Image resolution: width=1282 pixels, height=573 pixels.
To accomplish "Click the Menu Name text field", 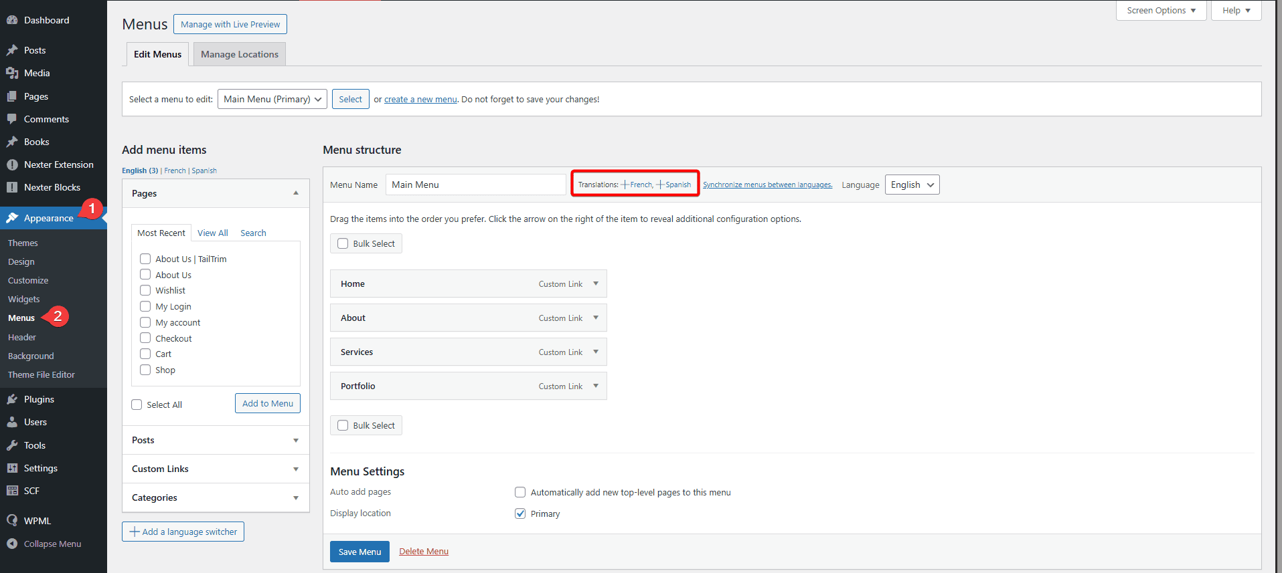I will pos(475,185).
